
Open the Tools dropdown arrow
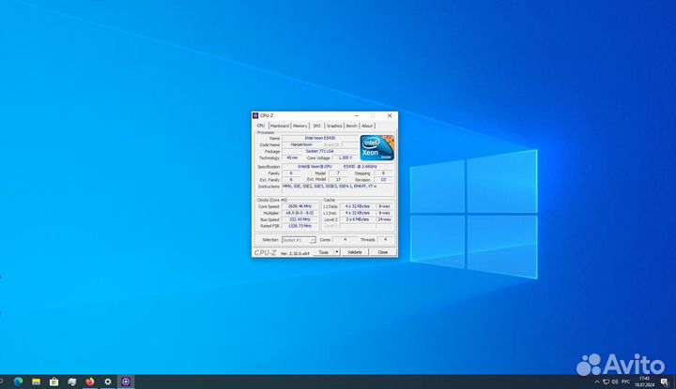337,252
